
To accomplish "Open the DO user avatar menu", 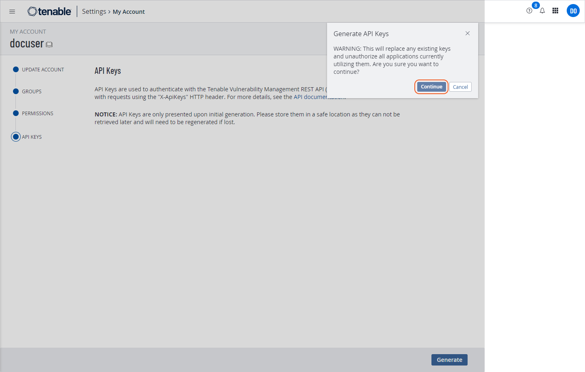I will coord(573,11).
